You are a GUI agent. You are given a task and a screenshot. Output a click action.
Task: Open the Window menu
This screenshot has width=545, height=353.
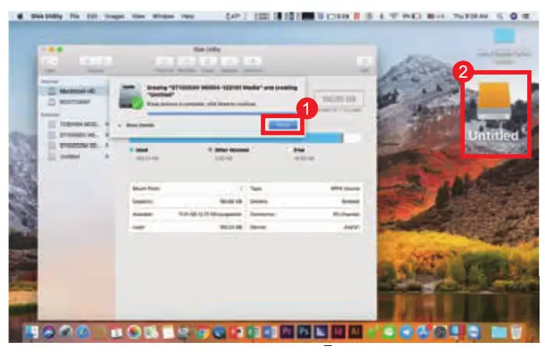[x=163, y=16]
